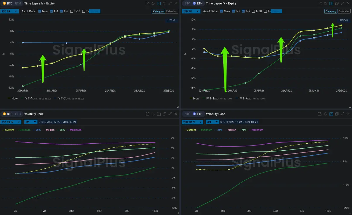This screenshot has width=352, height=215.
Task: Uncheck T-1 checkbox in BTC Time Lapse panel
Action: click(52, 11)
